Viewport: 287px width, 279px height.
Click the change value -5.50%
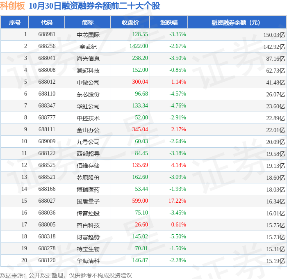coord(178,237)
